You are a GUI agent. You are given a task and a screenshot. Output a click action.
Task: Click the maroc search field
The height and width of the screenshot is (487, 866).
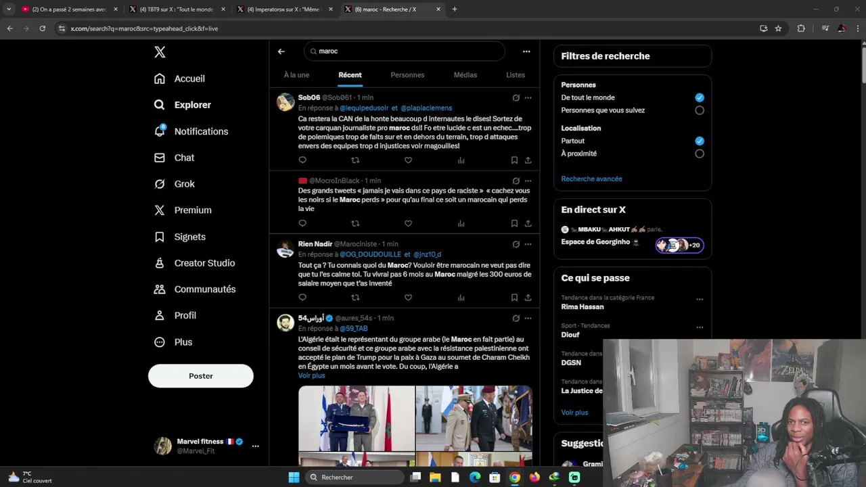pyautogui.click(x=404, y=51)
